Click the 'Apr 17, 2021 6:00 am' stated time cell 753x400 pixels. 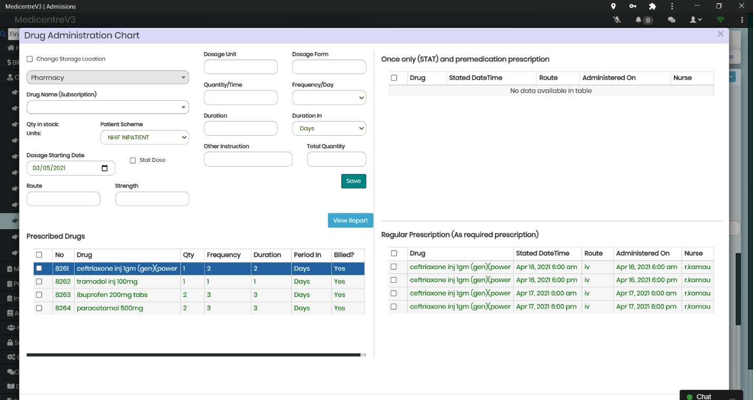(546, 293)
